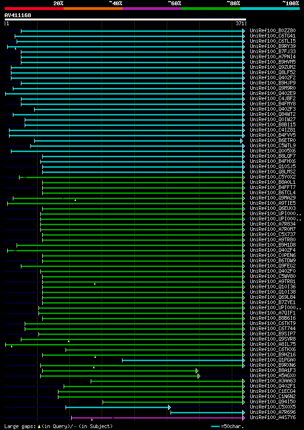Open hit UniRef100_Q94I50
The width and height of the screenshot is (304, 430).
click(x=273, y=402)
